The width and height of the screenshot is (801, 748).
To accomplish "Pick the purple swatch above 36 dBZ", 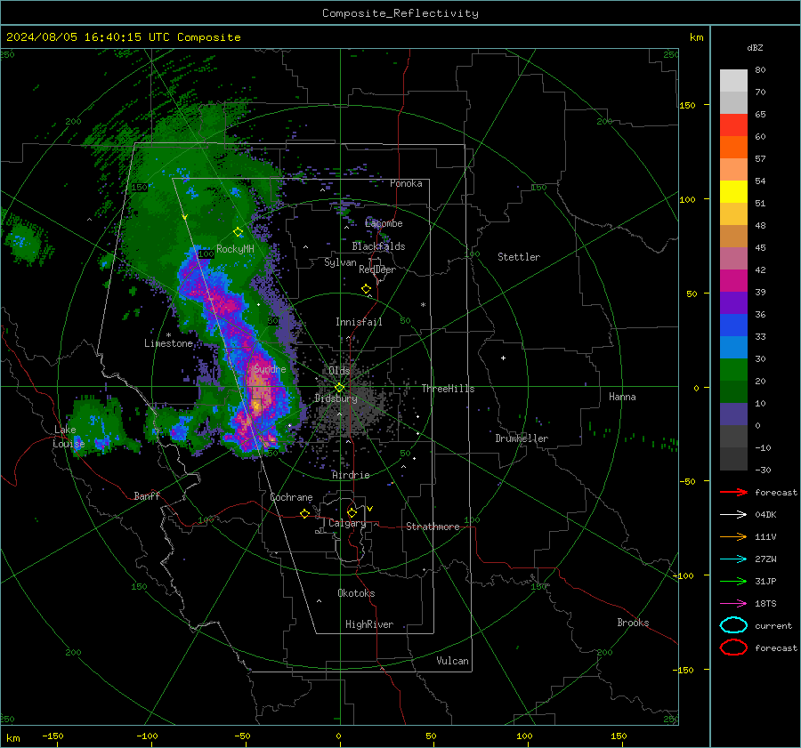I will click(x=733, y=303).
